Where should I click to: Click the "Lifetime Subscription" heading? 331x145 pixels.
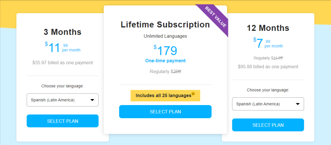coord(165,25)
